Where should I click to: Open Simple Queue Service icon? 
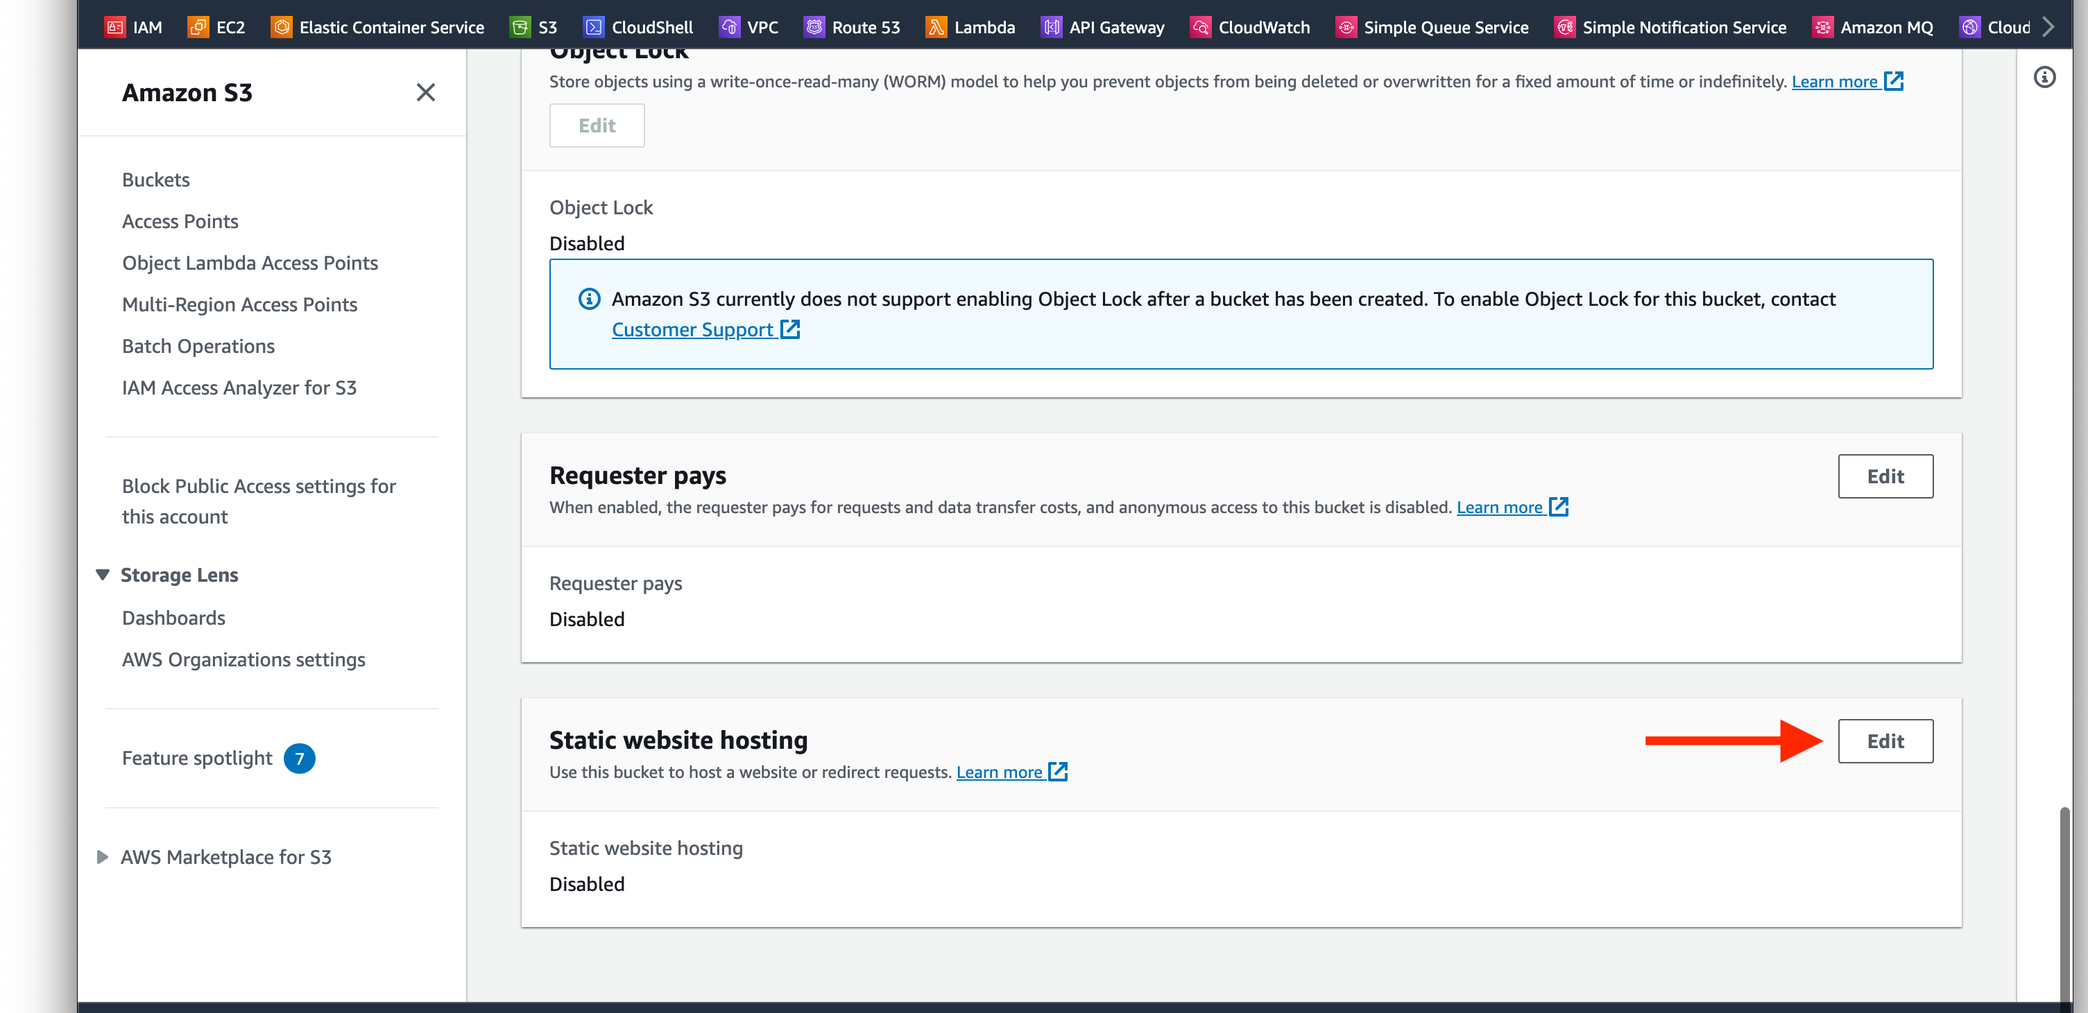click(1346, 27)
